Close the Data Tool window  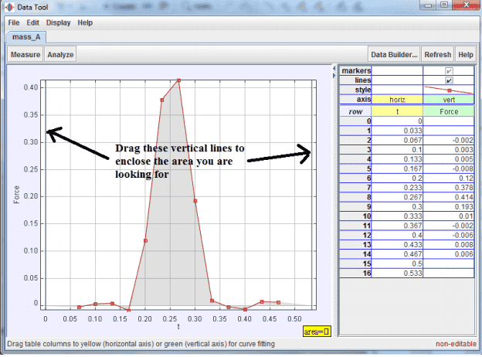(466, 5)
